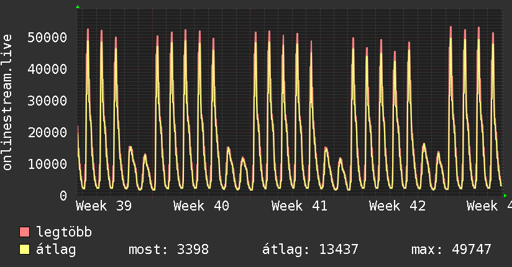This screenshot has height=267, width=512.
Task: Click the 0 y-axis tick label
Action: [63, 196]
